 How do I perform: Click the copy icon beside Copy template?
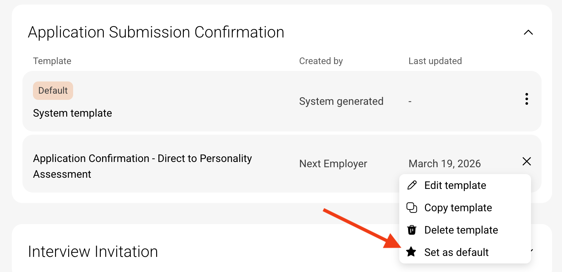click(412, 208)
